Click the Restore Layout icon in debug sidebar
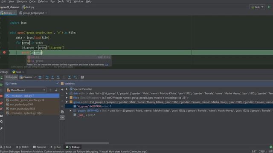The width and height of the screenshot is (273, 153). 1,116
